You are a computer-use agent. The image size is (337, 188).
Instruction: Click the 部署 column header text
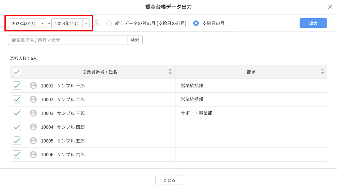(x=251, y=72)
